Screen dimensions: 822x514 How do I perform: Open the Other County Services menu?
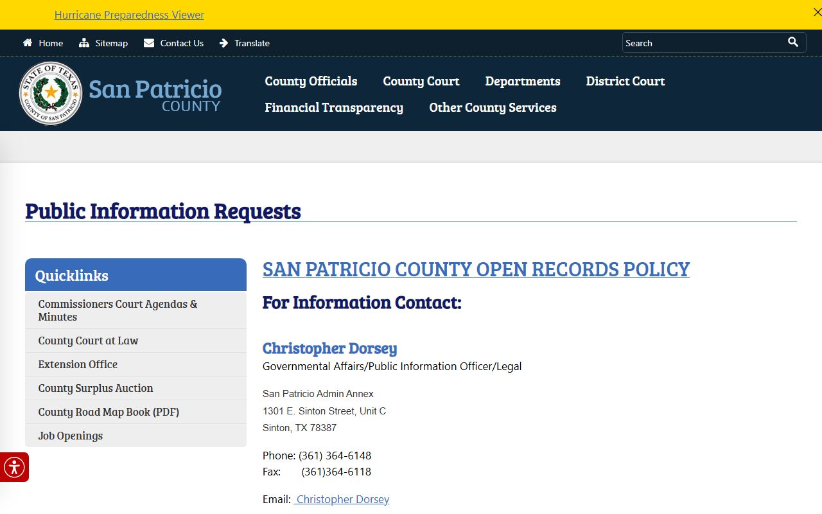(493, 107)
